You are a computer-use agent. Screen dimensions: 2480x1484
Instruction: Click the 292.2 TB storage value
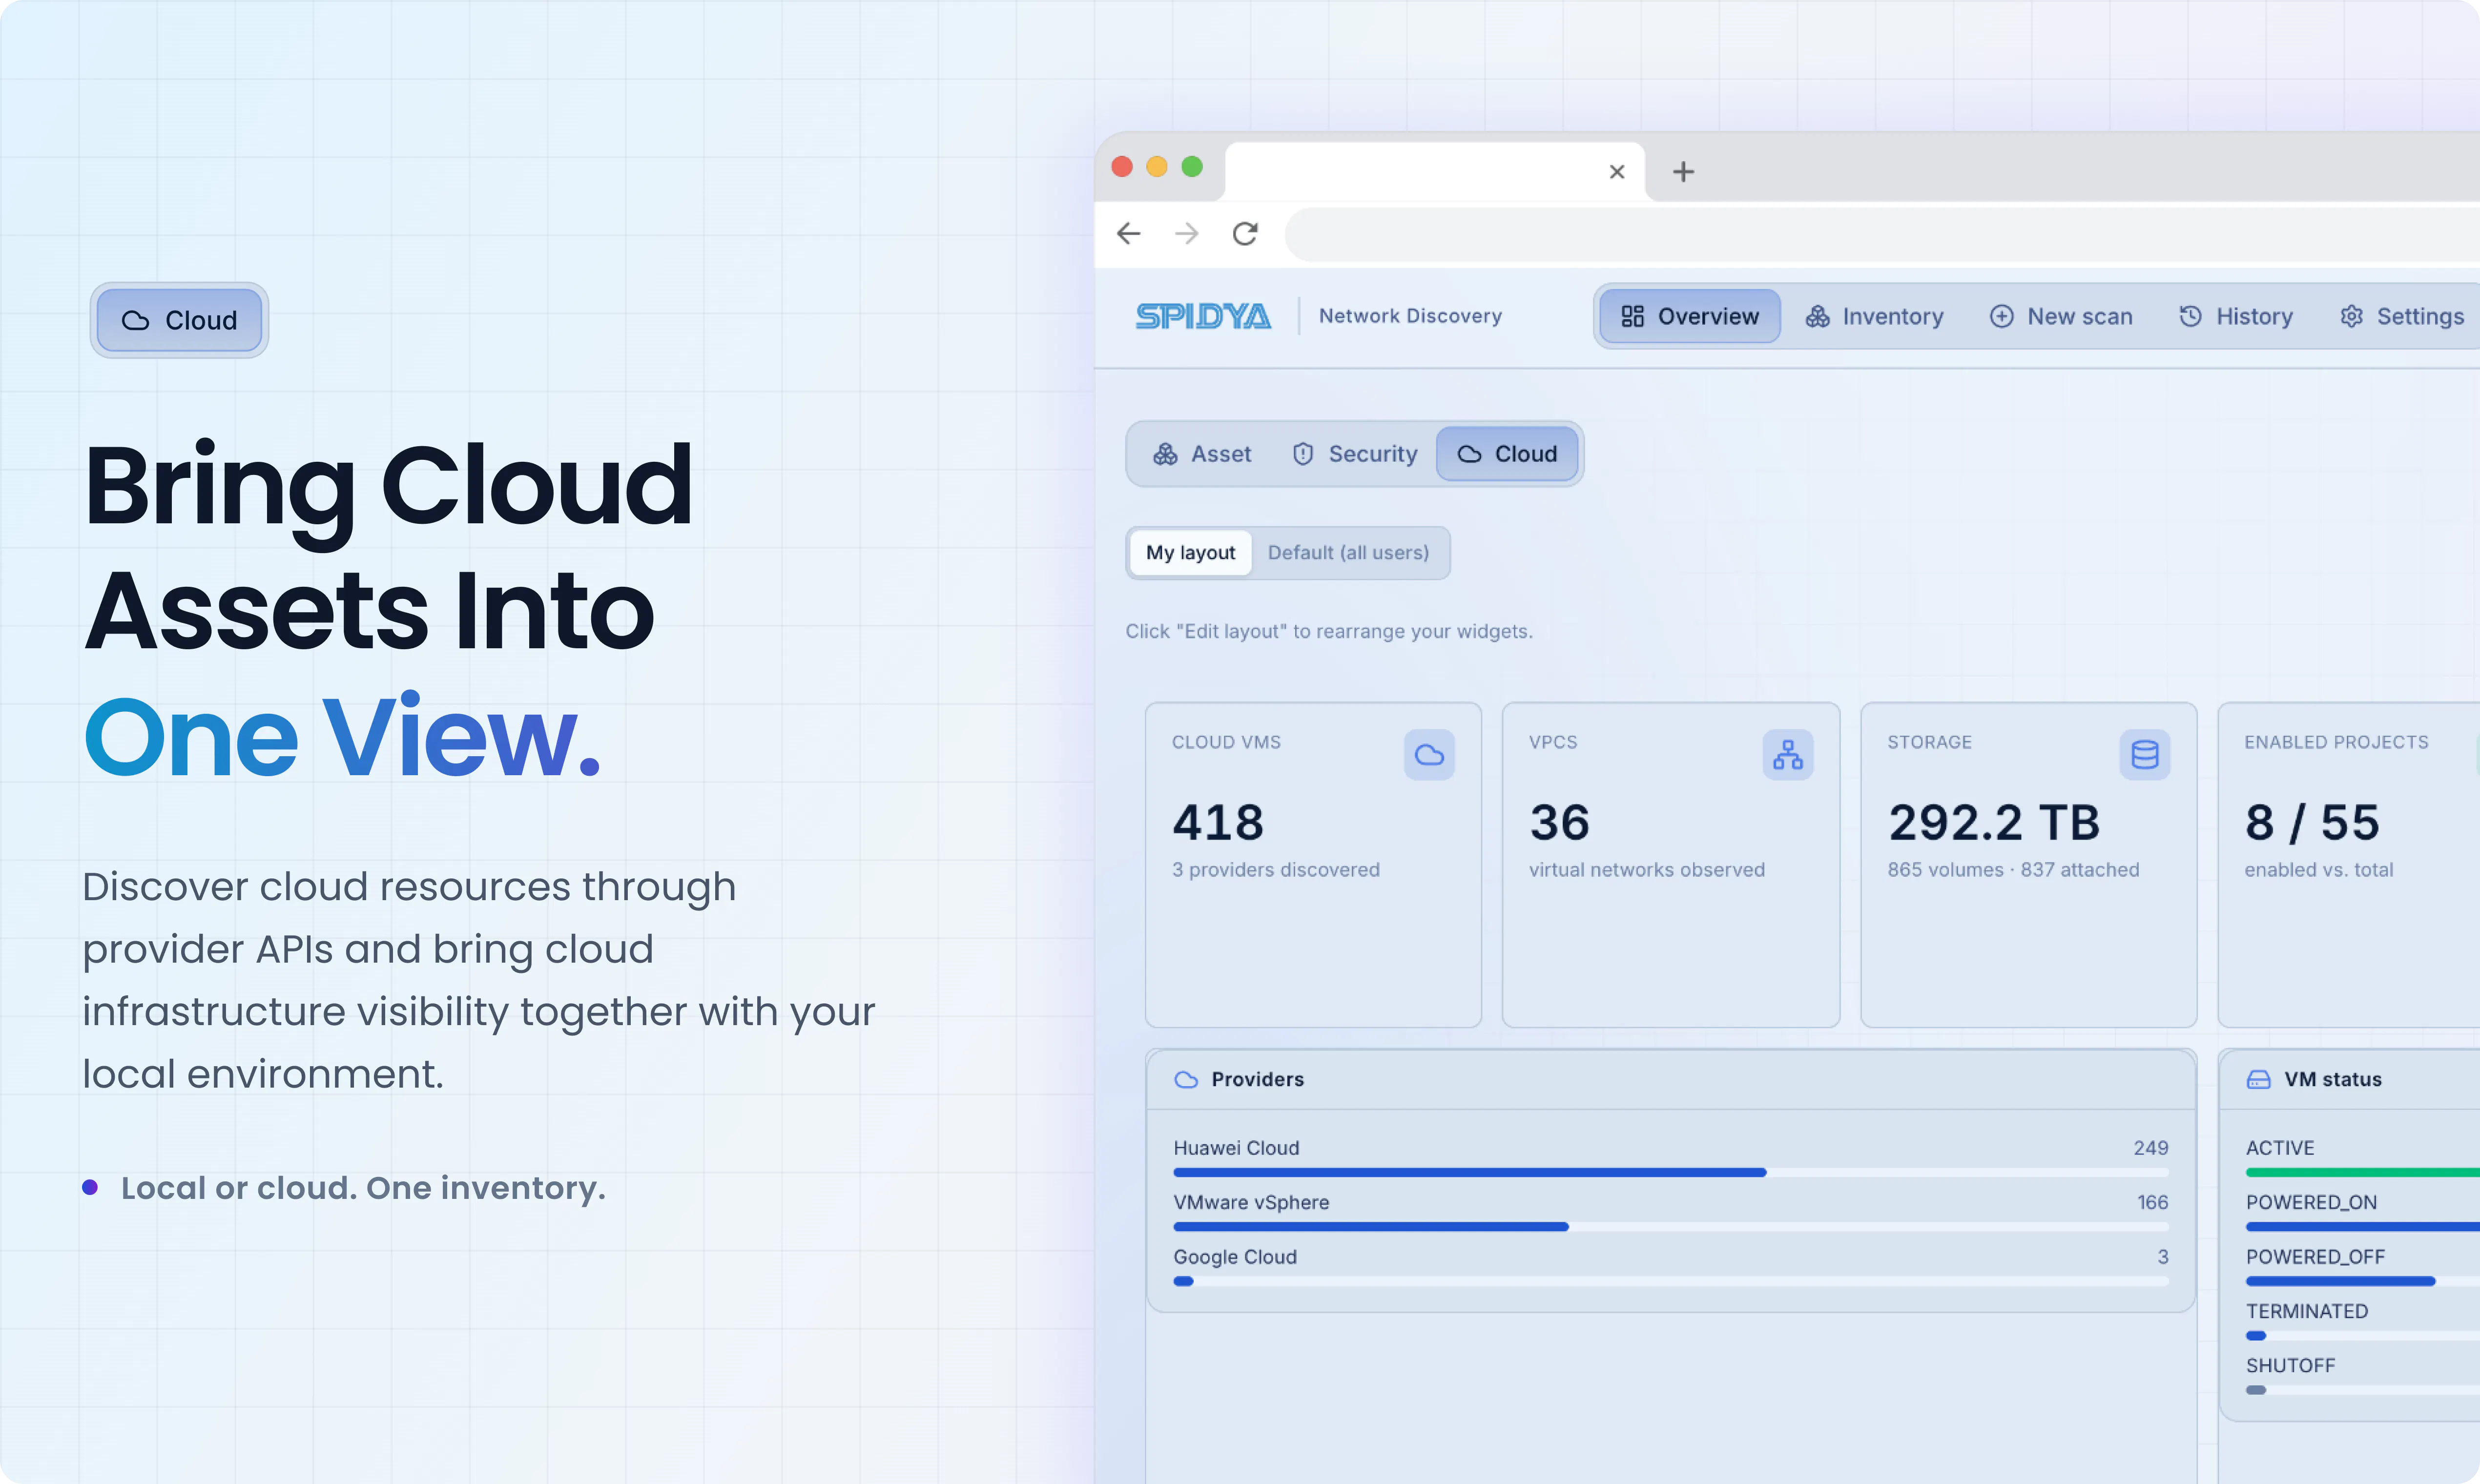click(1994, 823)
